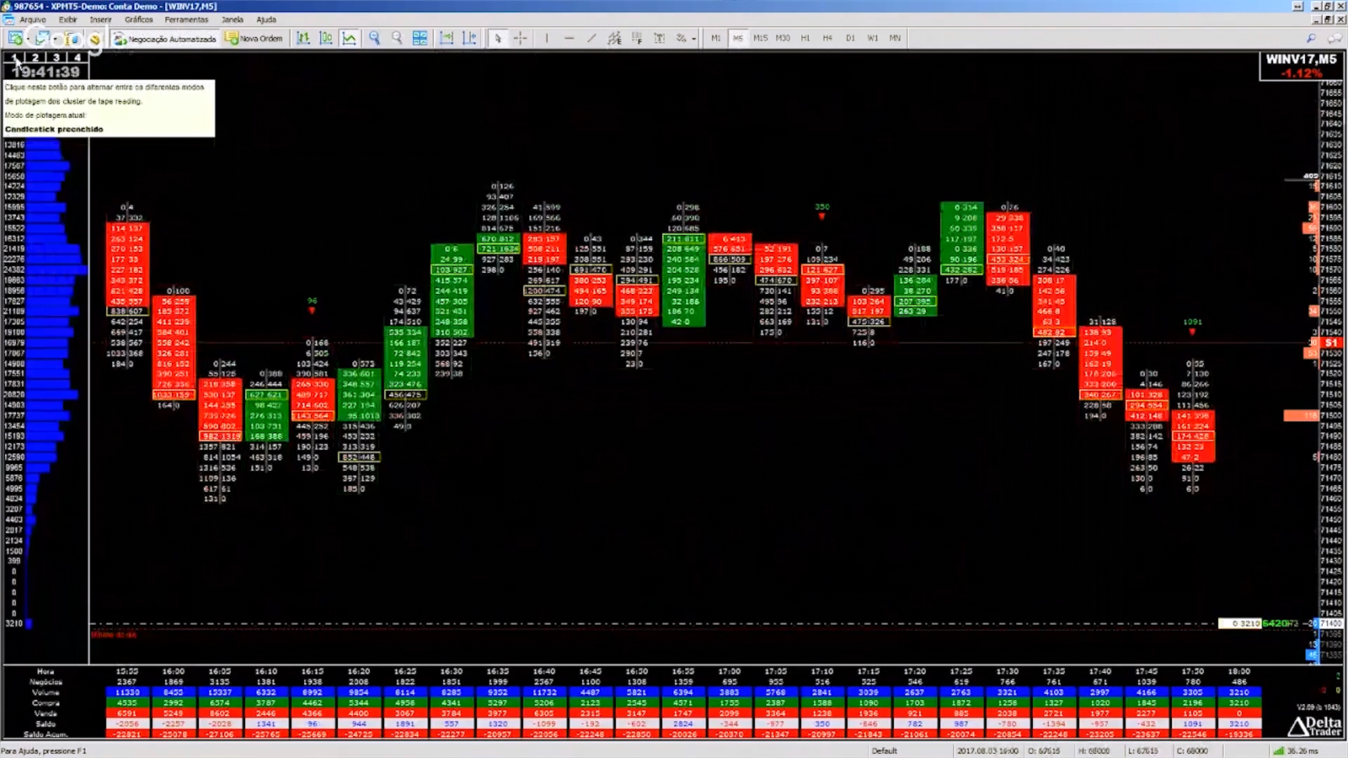Image resolution: width=1348 pixels, height=758 pixels.
Task: Toggle Negociação Automatizada trading
Action: coord(165,39)
